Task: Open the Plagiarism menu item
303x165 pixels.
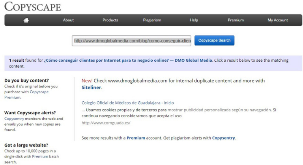Action: 152,20
